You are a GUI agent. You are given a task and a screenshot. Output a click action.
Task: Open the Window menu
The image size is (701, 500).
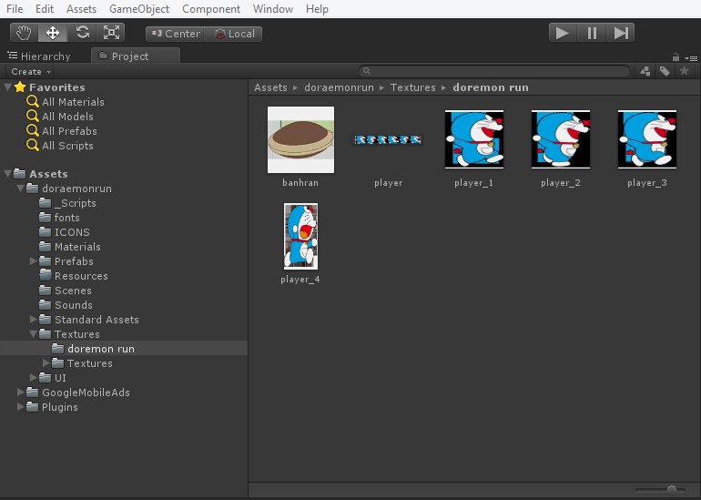[273, 9]
